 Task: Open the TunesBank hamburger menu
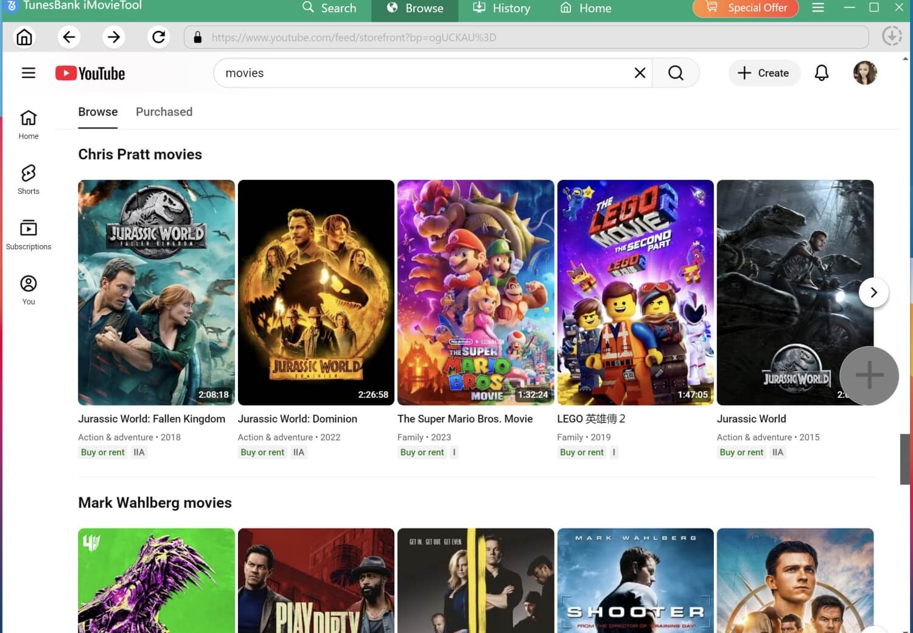818,8
